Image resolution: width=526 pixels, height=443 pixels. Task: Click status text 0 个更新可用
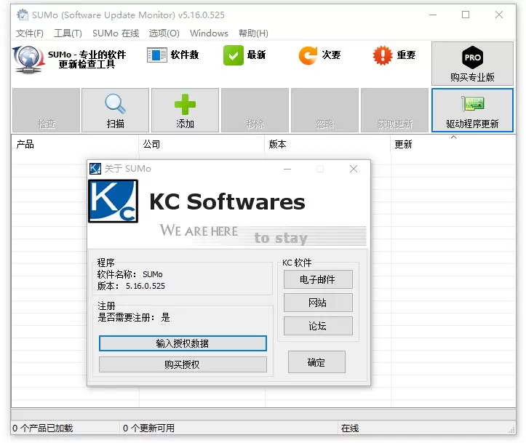[x=148, y=428]
